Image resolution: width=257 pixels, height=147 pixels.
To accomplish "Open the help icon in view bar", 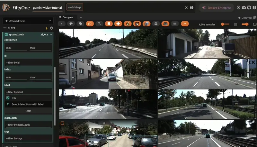I will (192, 8).
